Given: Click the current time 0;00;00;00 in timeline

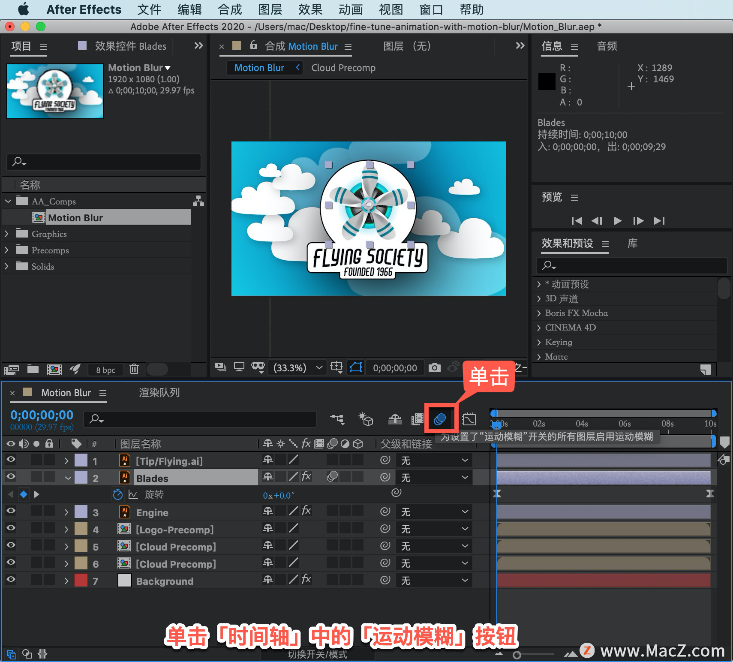Looking at the screenshot, I should [42, 415].
